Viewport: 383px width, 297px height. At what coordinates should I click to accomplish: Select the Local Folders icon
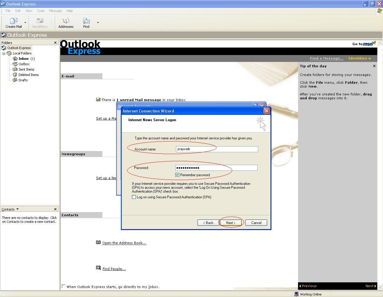click(x=9, y=53)
